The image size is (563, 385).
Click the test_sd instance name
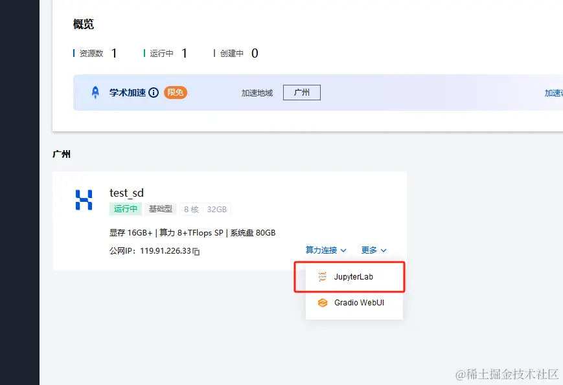click(x=126, y=192)
